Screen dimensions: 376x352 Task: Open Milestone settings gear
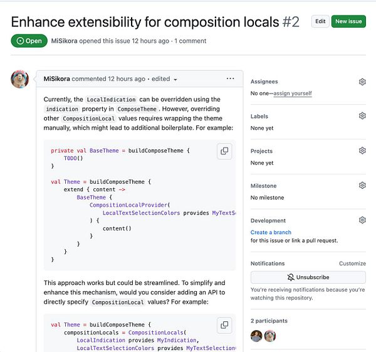pos(362,185)
